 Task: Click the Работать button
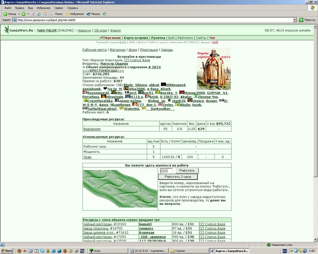tap(187, 171)
